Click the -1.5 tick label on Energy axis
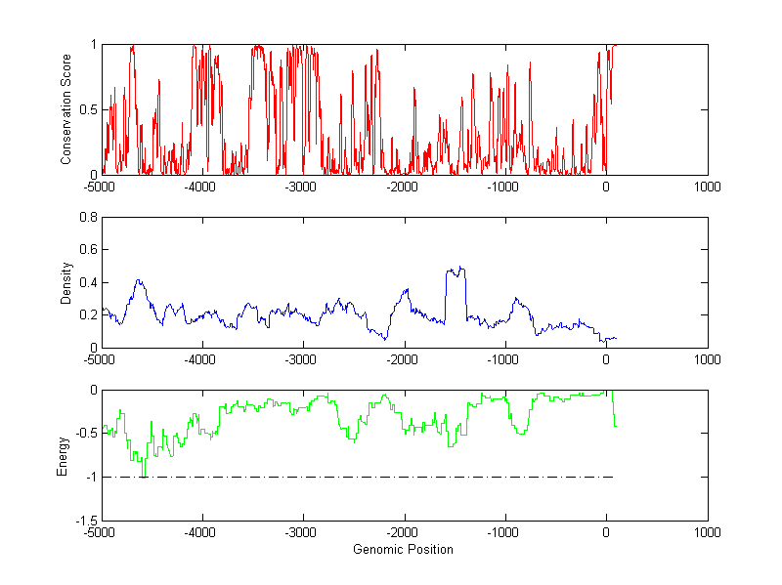 [x=84, y=521]
